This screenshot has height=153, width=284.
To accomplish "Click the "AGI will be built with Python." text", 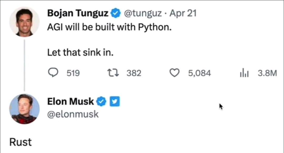I will 109,27.
